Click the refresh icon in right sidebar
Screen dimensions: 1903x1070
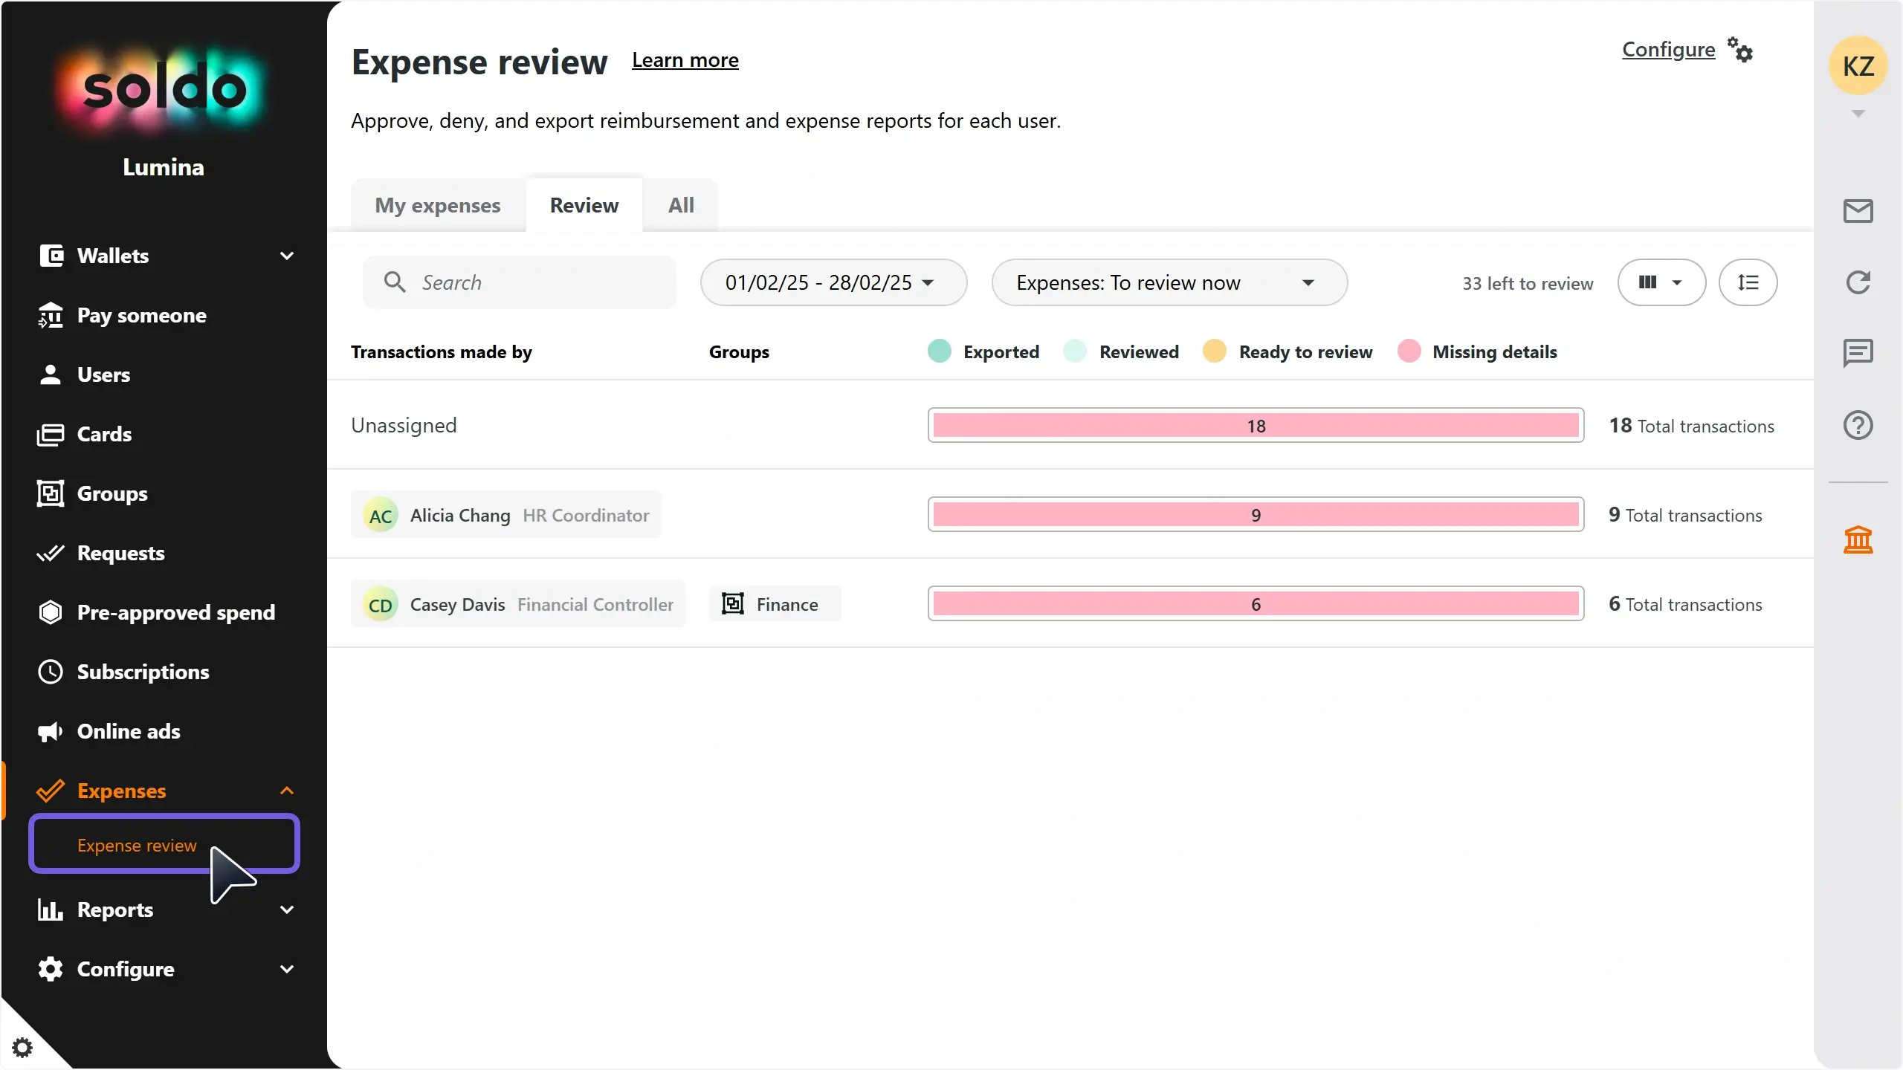point(1858,282)
